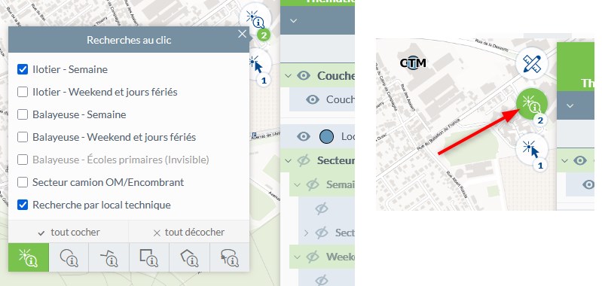Select the rectangle search tool

pyautogui.click(x=149, y=257)
